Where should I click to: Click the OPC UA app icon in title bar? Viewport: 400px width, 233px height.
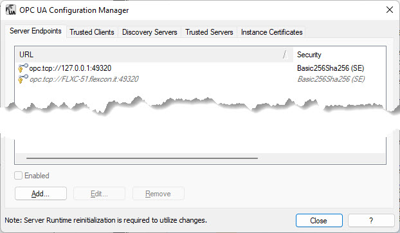[x=10, y=10]
